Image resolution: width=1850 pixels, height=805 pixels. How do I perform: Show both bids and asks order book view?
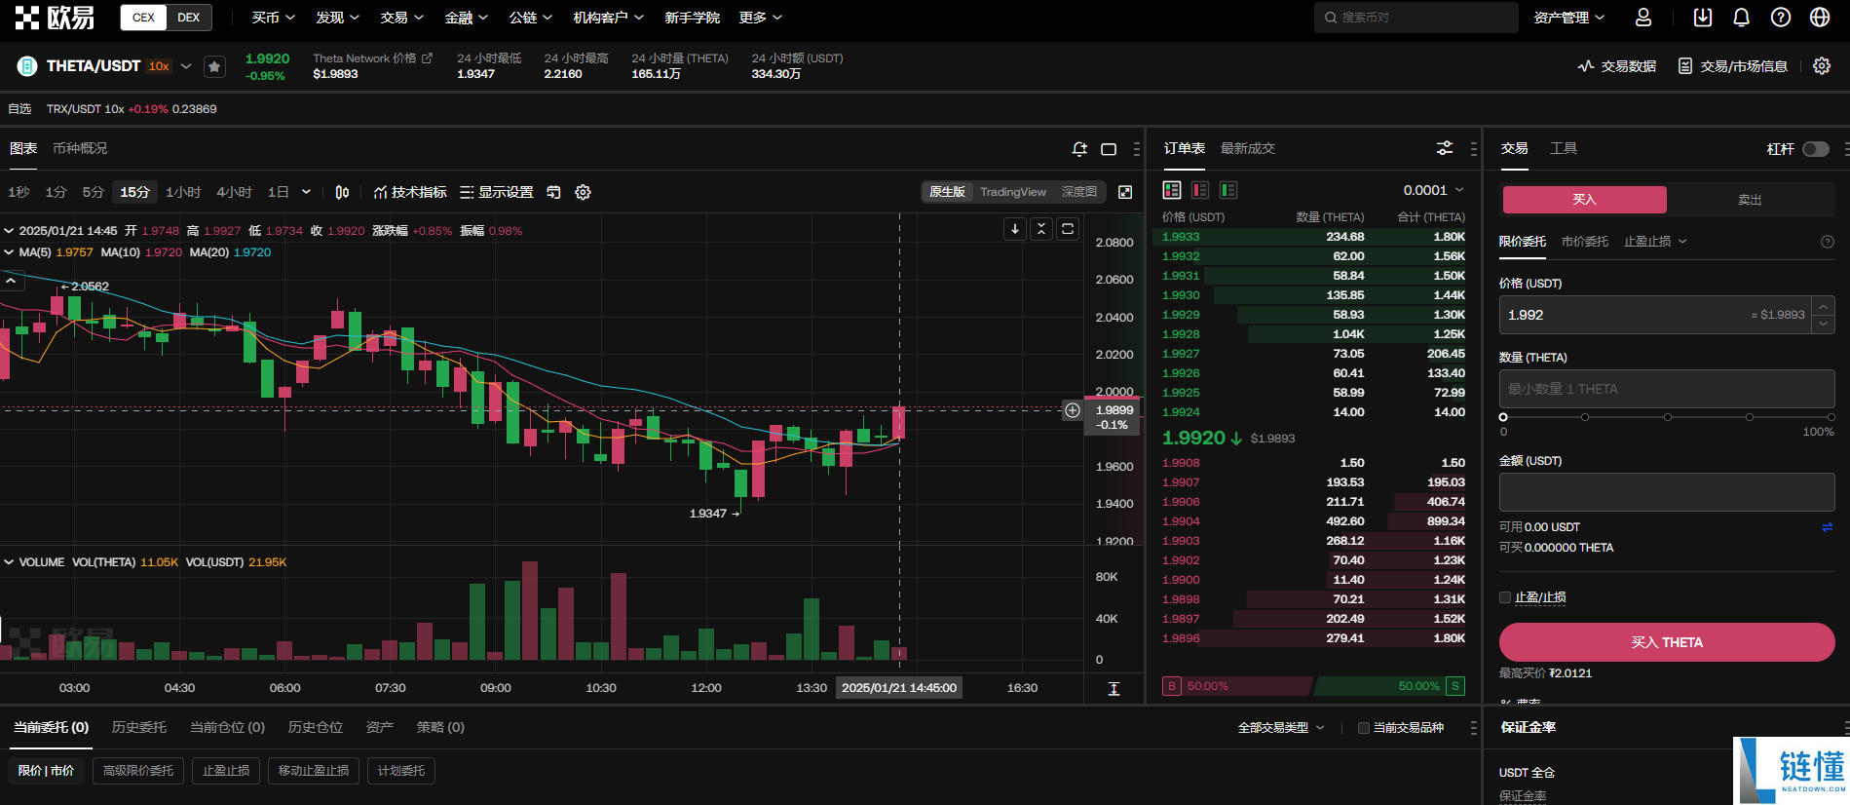coord(1172,190)
